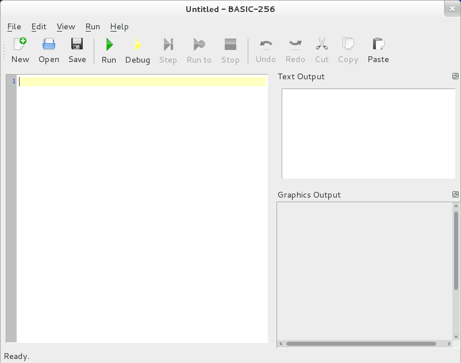The height and width of the screenshot is (363, 461).
Task: Click the Graphics Output panel title
Action: (x=309, y=195)
